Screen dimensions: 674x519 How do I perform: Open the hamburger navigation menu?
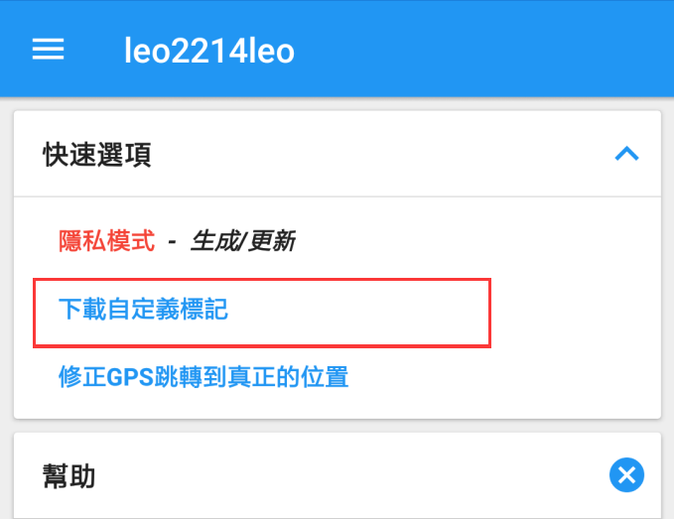[48, 50]
